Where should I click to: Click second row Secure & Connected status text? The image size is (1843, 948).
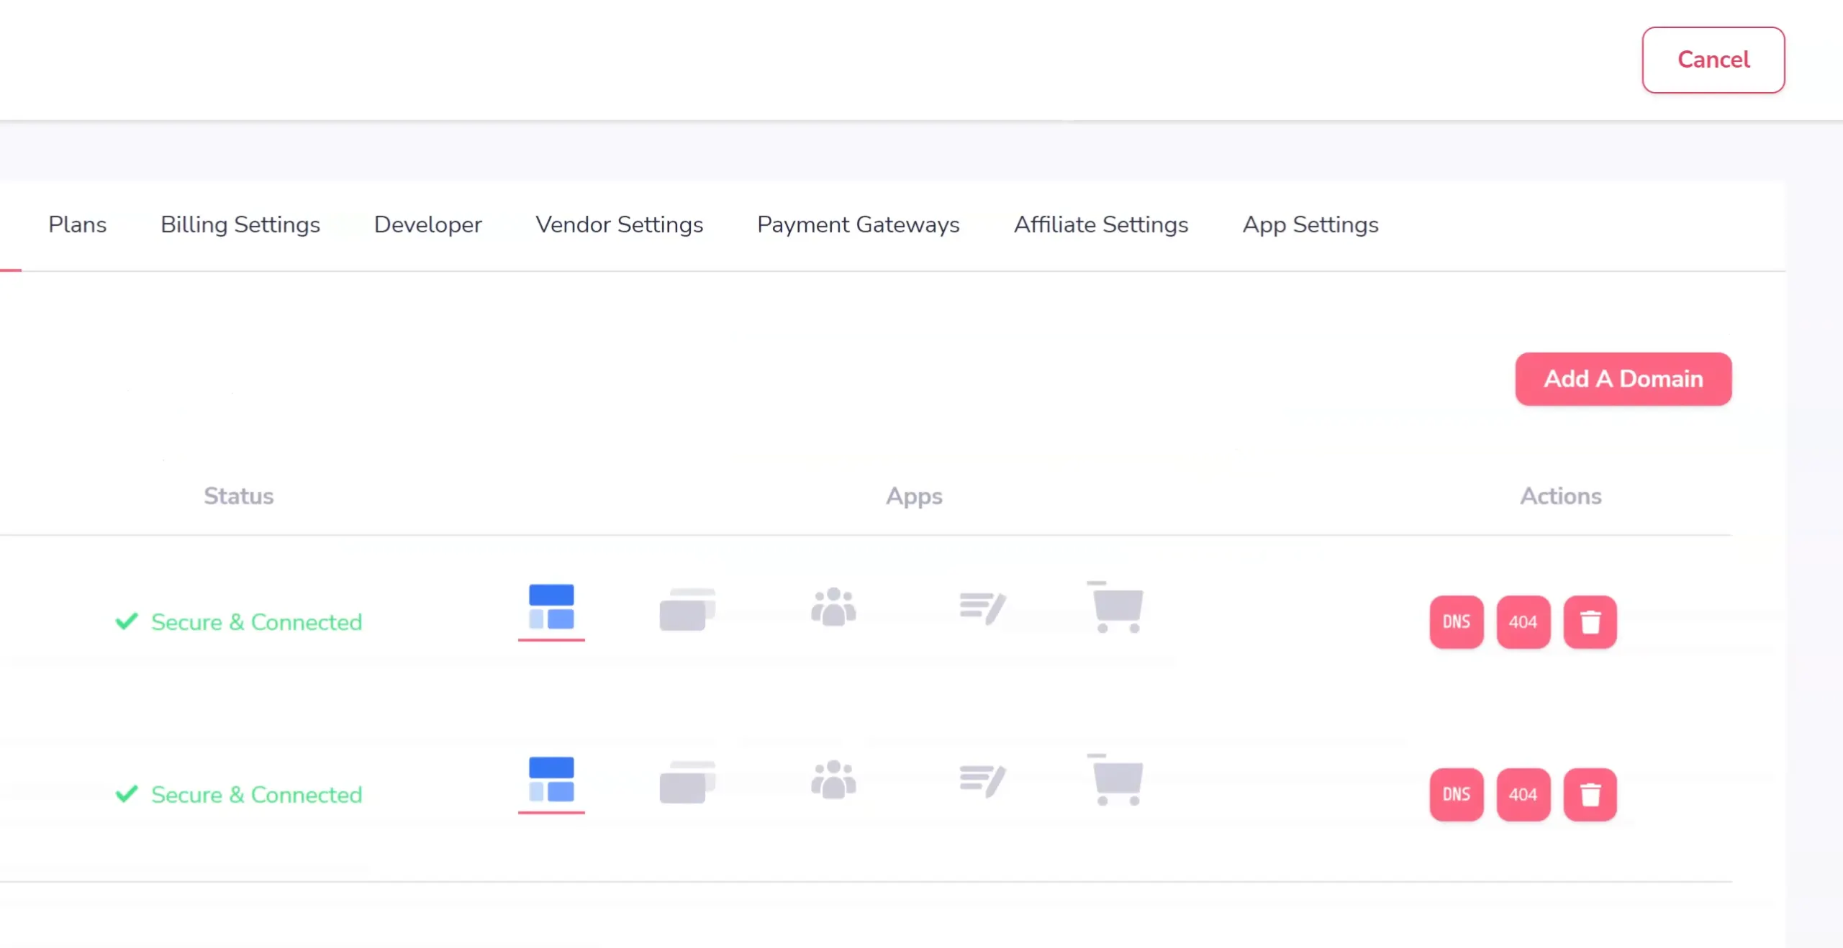tap(256, 795)
